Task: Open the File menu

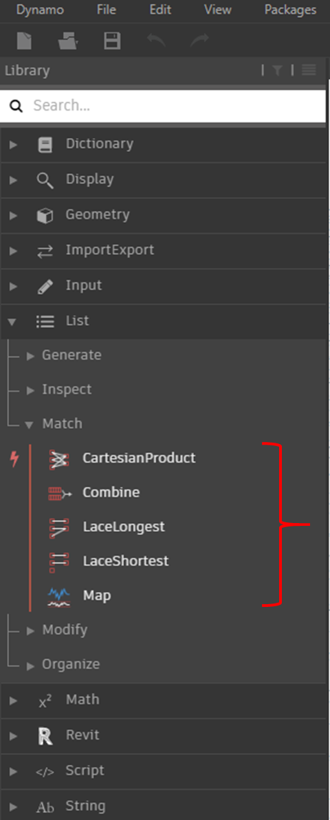Action: click(x=107, y=10)
